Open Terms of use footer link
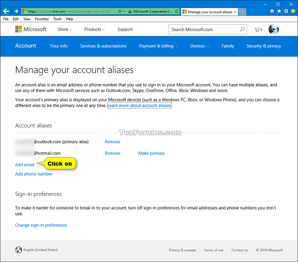 click(214, 250)
